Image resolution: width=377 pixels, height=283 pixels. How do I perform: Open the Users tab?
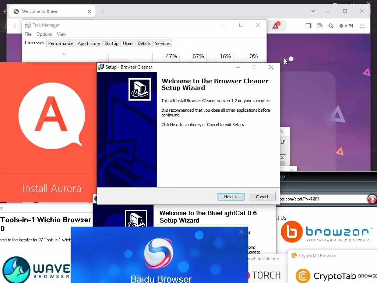click(128, 43)
